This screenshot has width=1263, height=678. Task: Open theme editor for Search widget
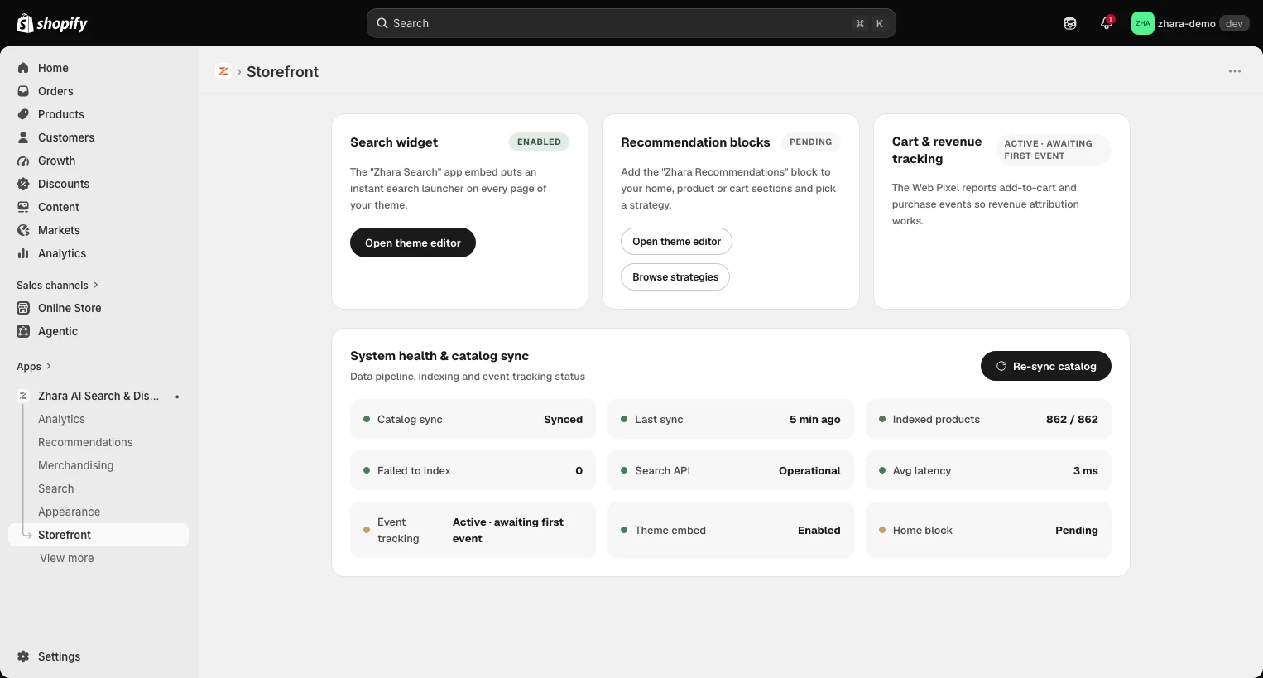tap(413, 243)
